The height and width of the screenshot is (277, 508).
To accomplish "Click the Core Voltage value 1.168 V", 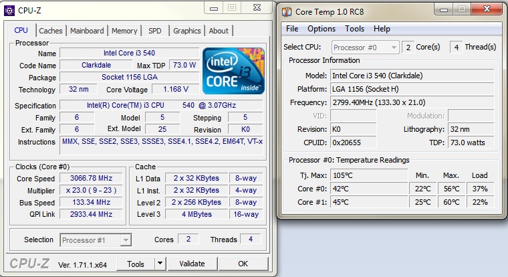I will pos(176,89).
